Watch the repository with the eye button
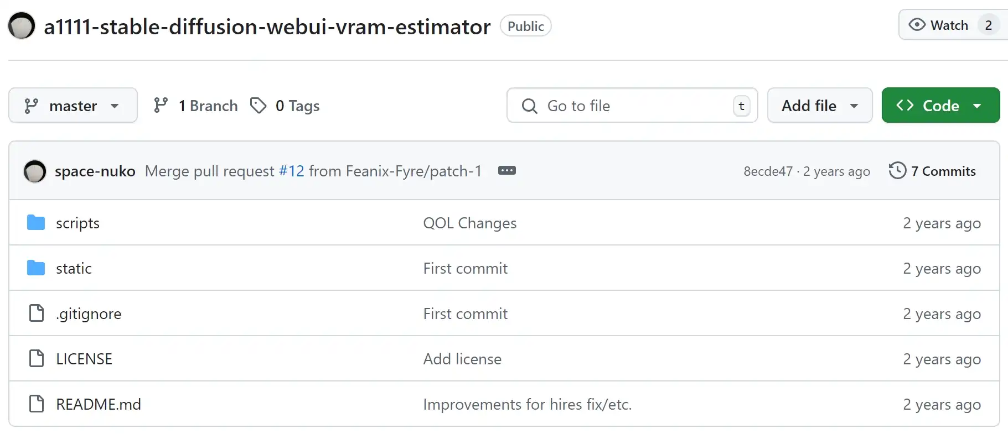This screenshot has width=1008, height=434. point(939,25)
